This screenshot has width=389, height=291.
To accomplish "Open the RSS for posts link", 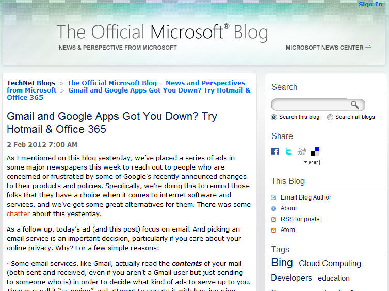I will coord(300,219).
